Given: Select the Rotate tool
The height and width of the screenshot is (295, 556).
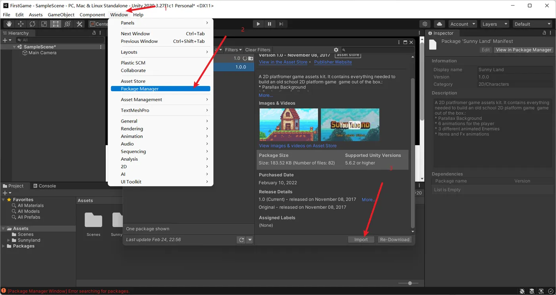Looking at the screenshot, I should point(32,24).
